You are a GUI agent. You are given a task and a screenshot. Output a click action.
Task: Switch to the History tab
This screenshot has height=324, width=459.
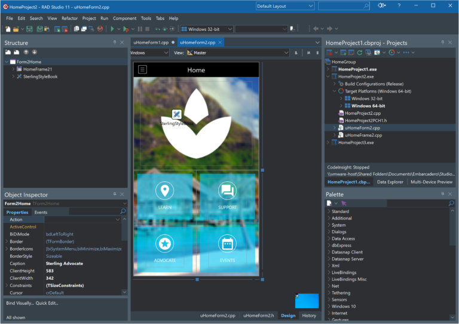(309, 316)
